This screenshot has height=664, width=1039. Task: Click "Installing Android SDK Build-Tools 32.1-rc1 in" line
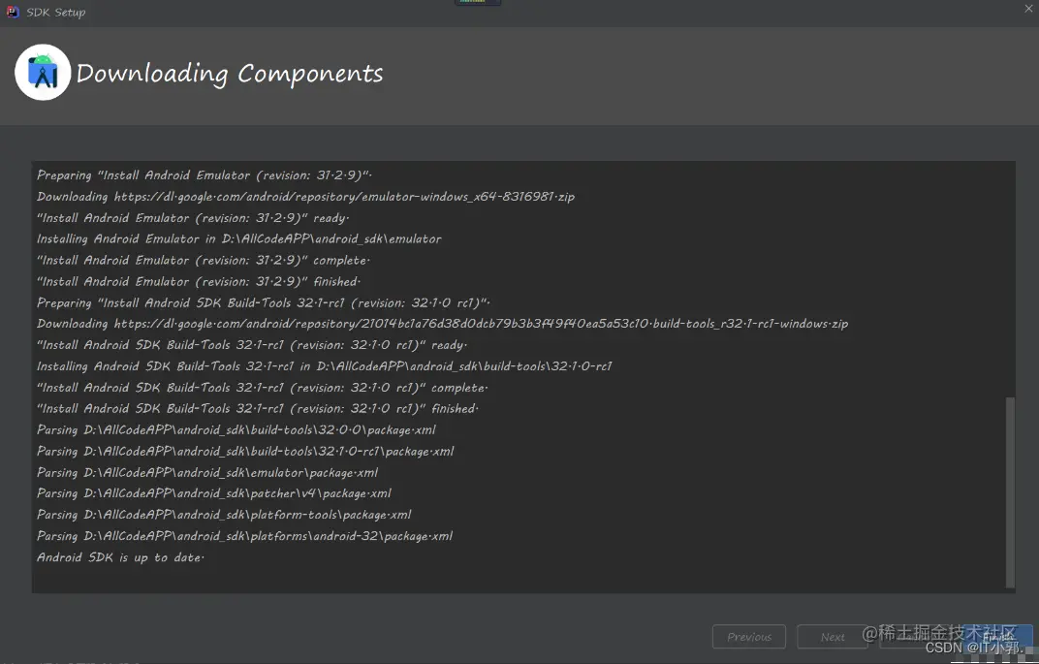[x=324, y=366]
